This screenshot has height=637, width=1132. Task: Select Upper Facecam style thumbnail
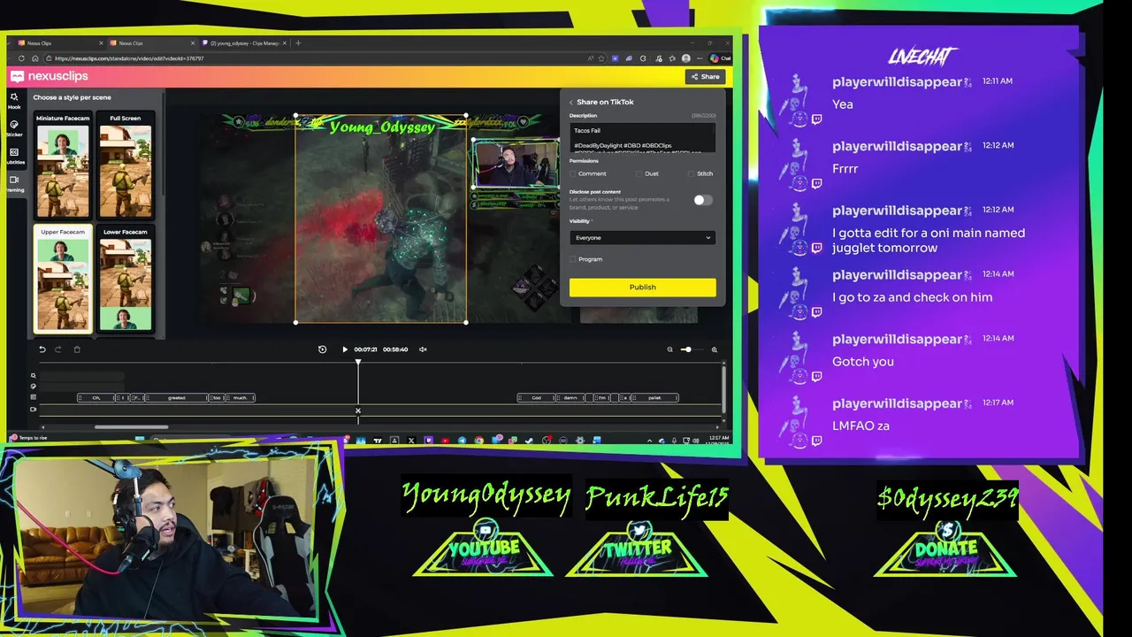pyautogui.click(x=62, y=279)
